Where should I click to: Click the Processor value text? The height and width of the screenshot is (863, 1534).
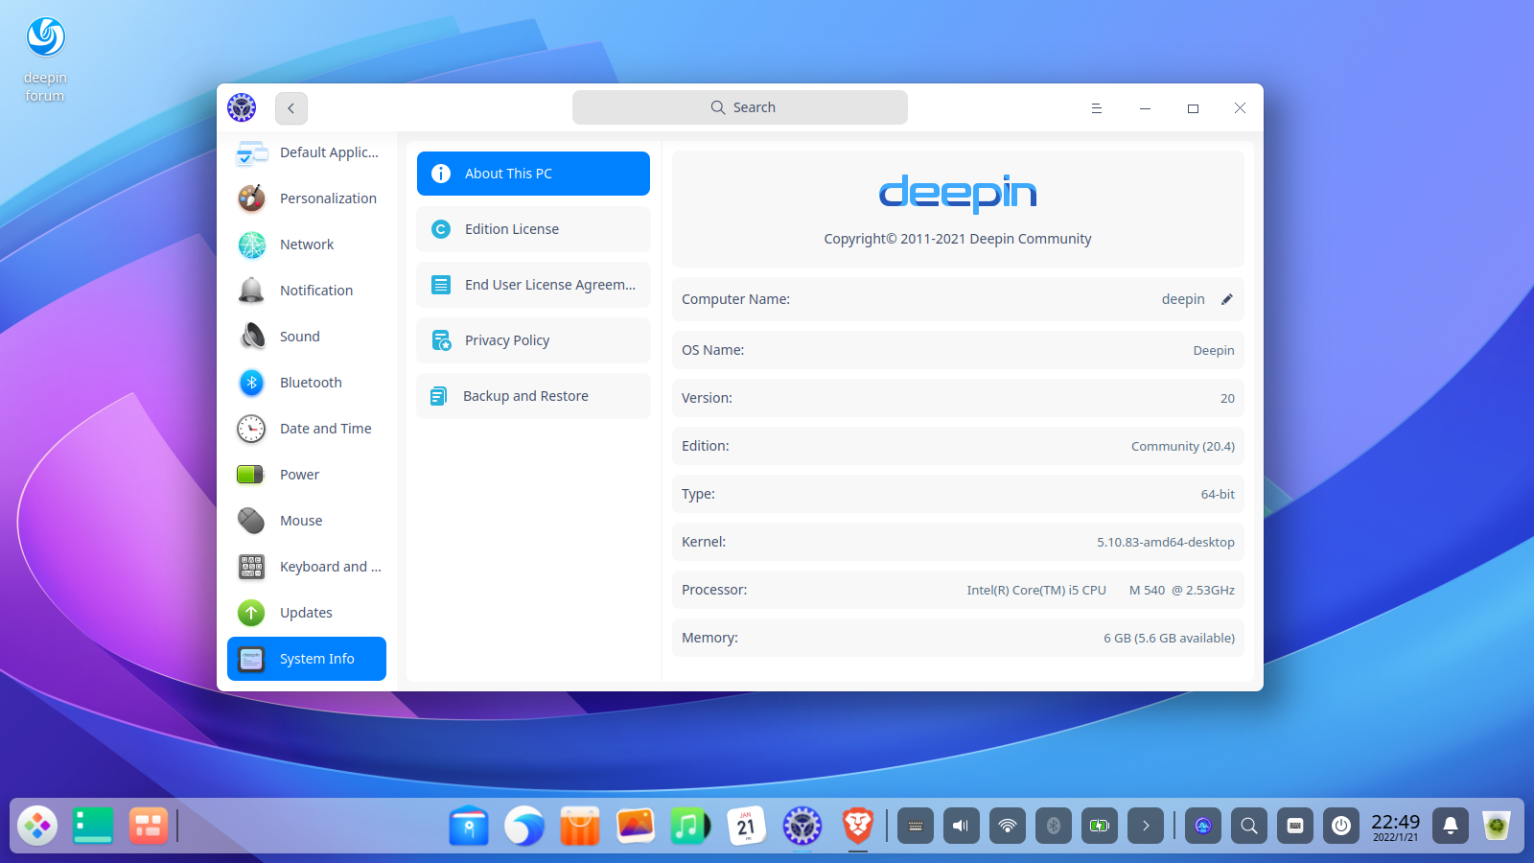(1101, 590)
